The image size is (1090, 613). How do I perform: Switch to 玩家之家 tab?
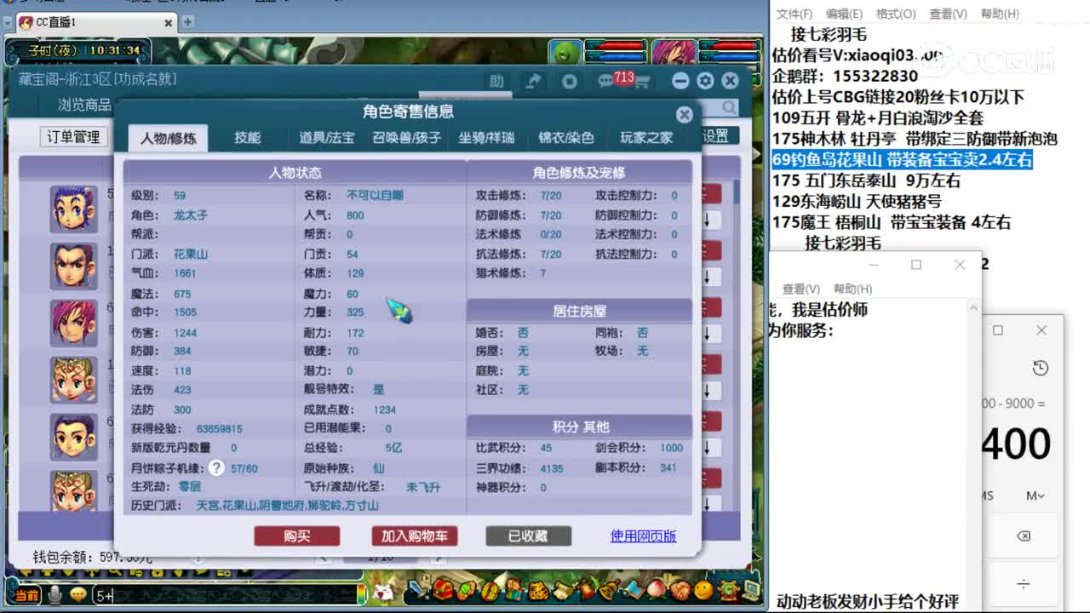(646, 137)
